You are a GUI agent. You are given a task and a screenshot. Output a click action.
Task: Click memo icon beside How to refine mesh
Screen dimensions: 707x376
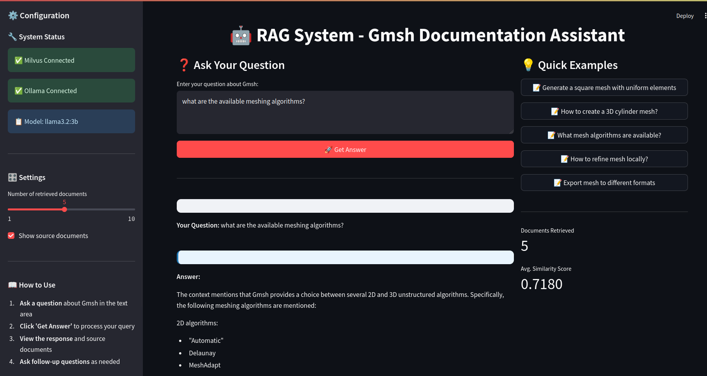[565, 159]
